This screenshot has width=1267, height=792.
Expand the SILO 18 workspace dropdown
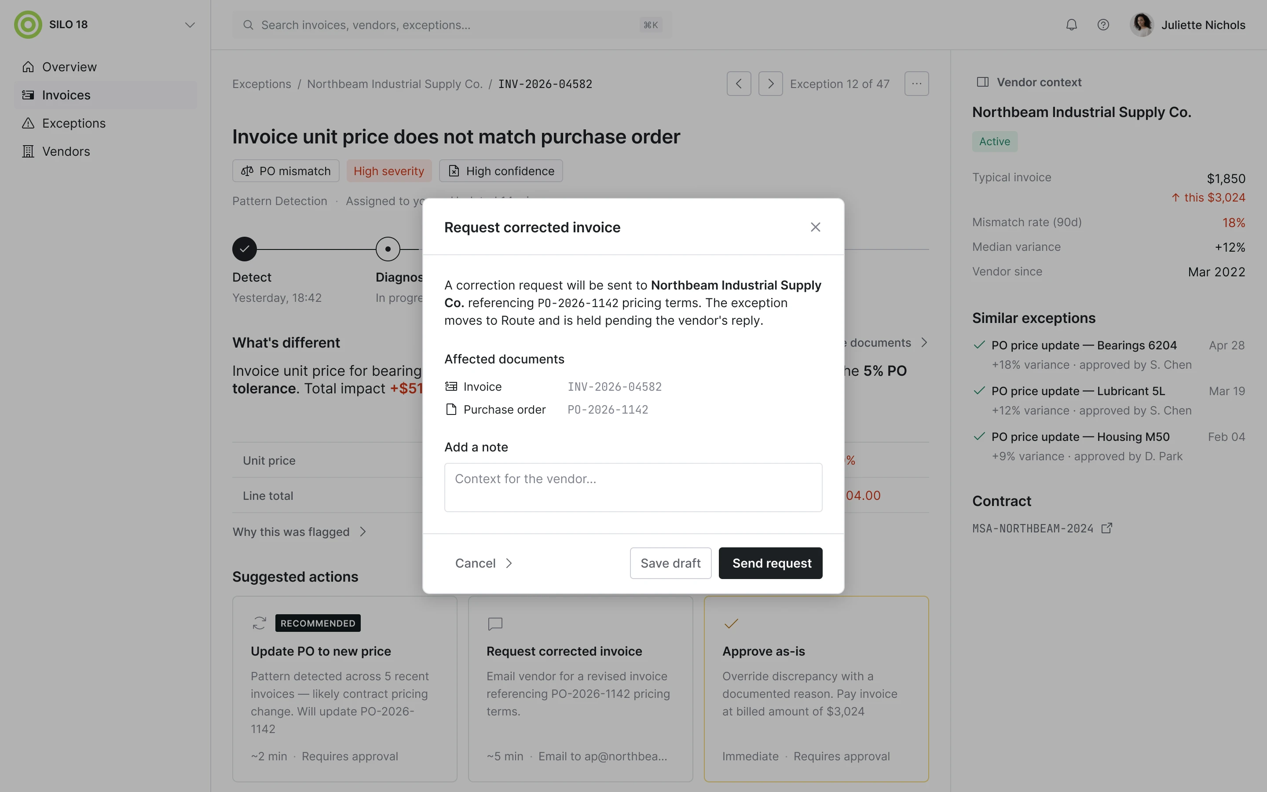(190, 25)
